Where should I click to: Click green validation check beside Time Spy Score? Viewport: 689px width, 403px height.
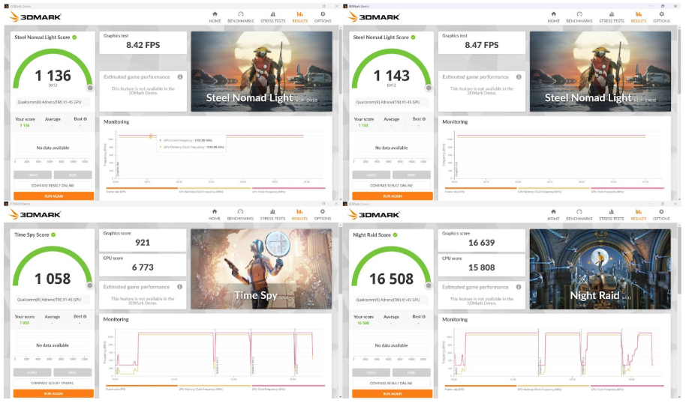point(53,234)
